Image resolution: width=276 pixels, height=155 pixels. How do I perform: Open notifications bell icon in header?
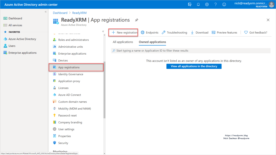click(x=198, y=5)
